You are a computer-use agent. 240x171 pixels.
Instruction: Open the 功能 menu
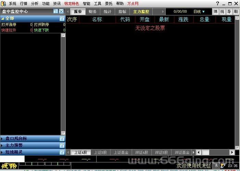[x=46, y=3]
